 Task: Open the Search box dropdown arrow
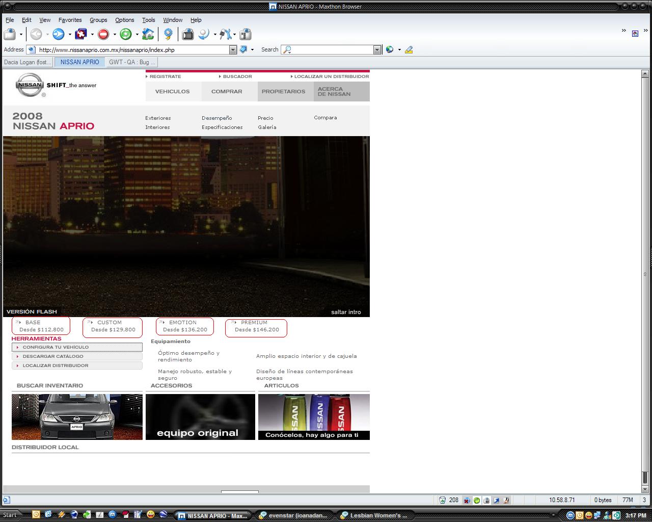[x=377, y=50]
